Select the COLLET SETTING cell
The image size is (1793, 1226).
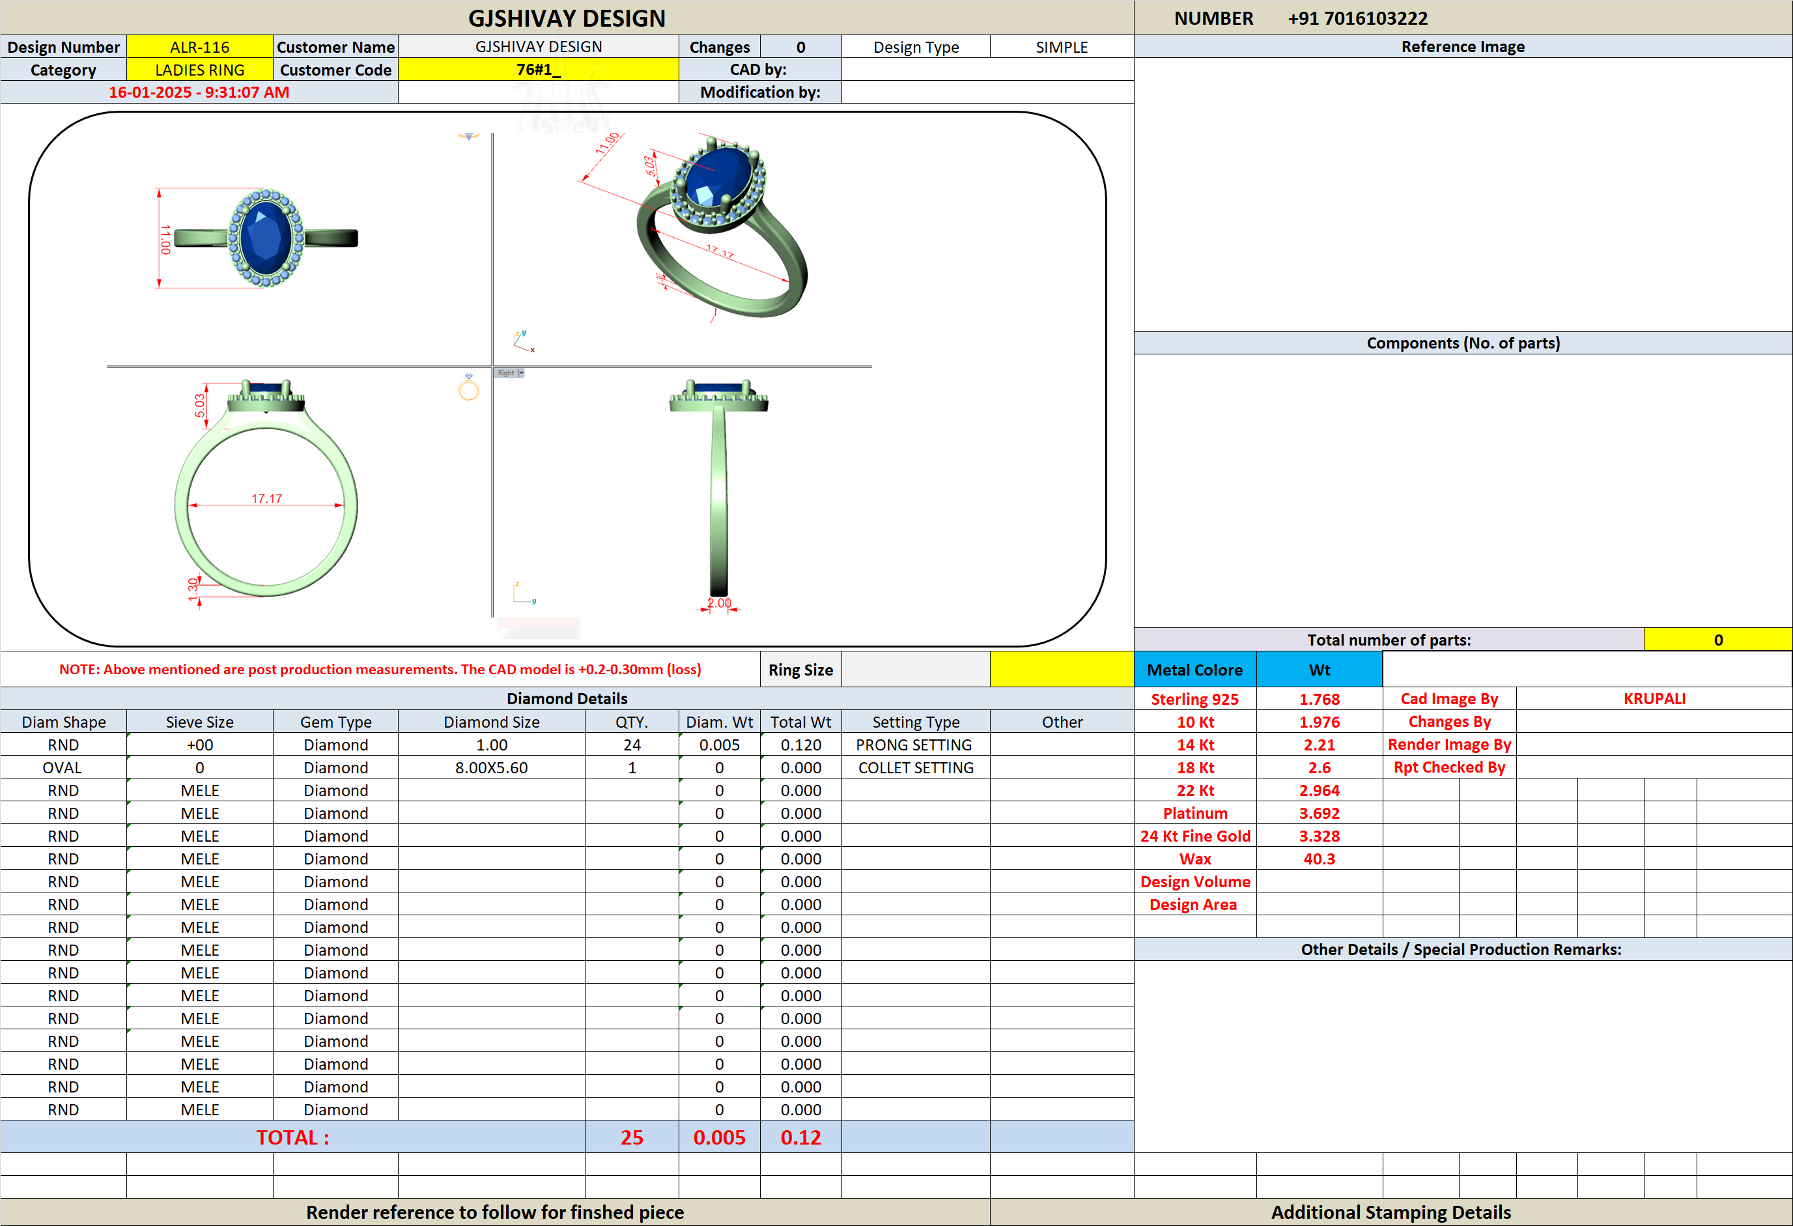tap(916, 767)
